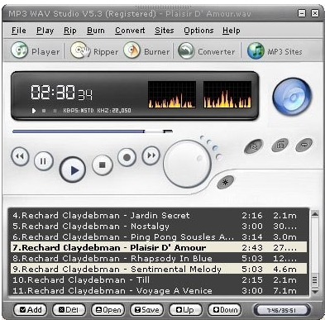The height and width of the screenshot is (320, 325).
Task: Open the Sites menu
Action: coord(164,31)
